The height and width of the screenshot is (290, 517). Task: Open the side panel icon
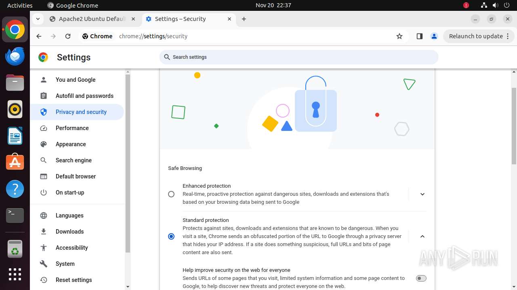pyautogui.click(x=419, y=36)
